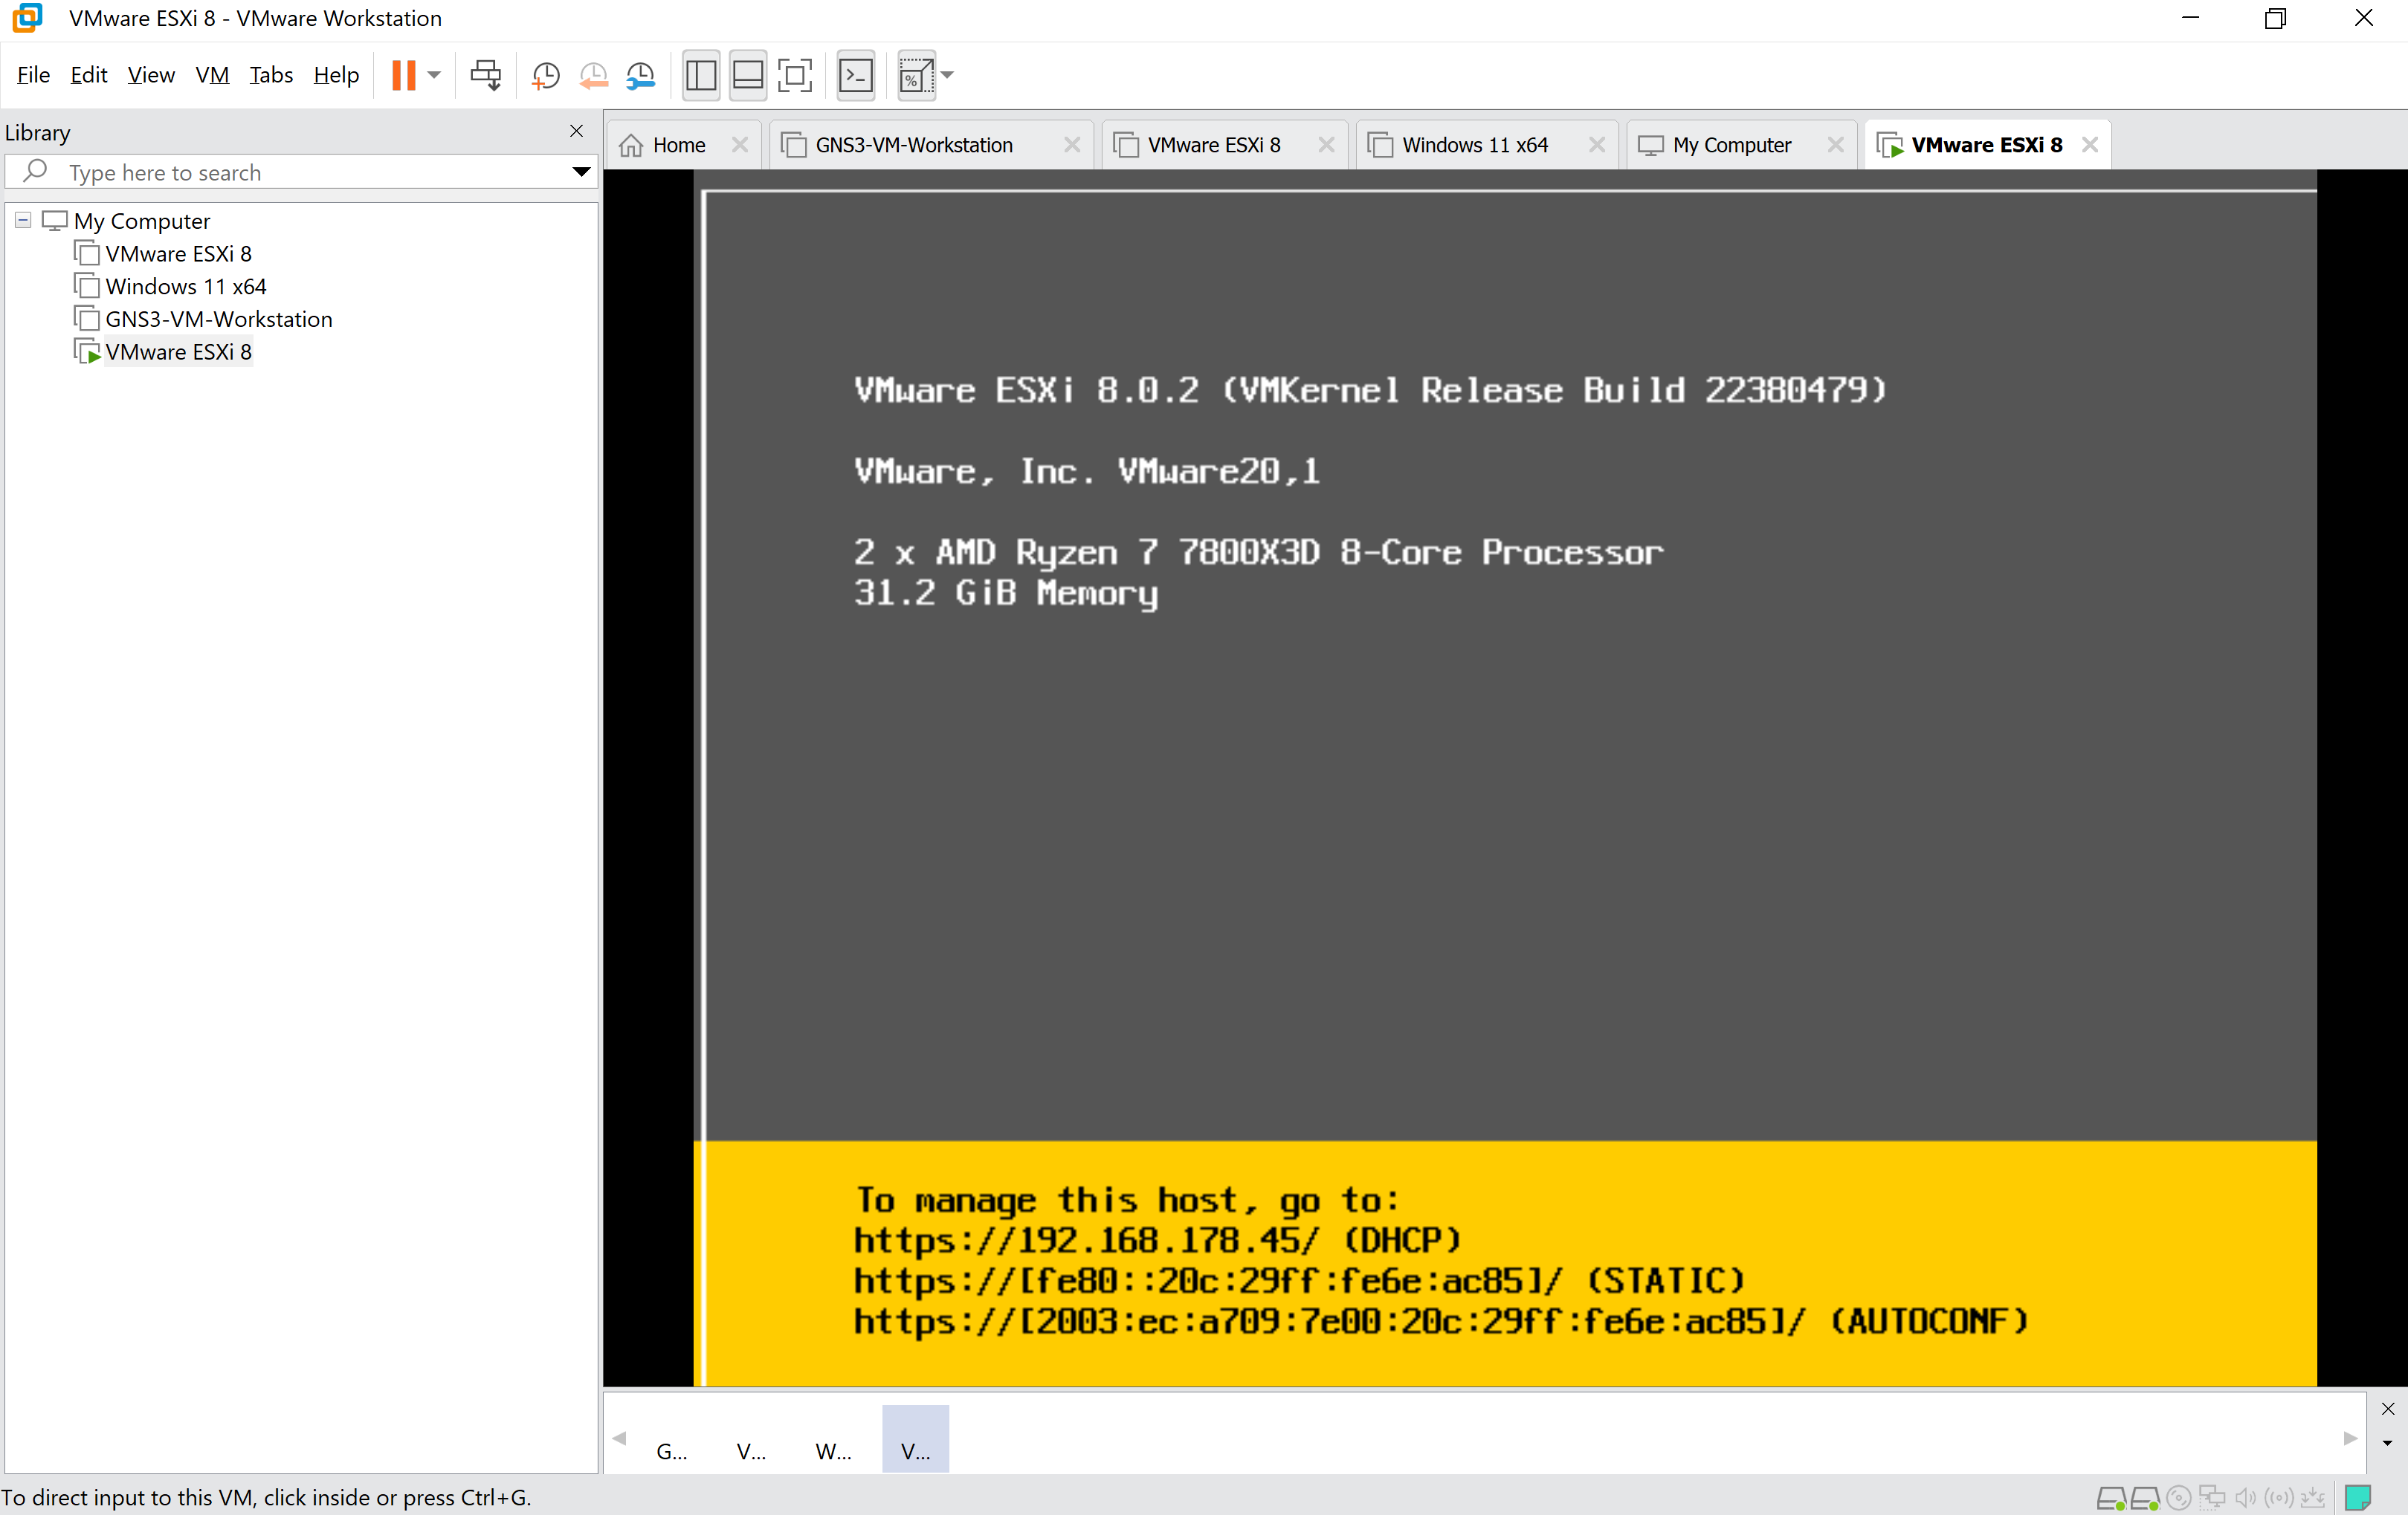Toggle the thumbnail bar view button
This screenshot has height=1515, width=2408.
coord(748,75)
